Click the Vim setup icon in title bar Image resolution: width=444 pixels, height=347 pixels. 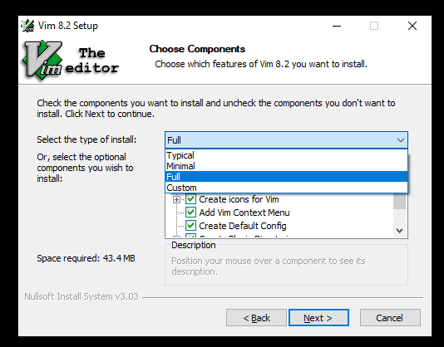point(27,26)
